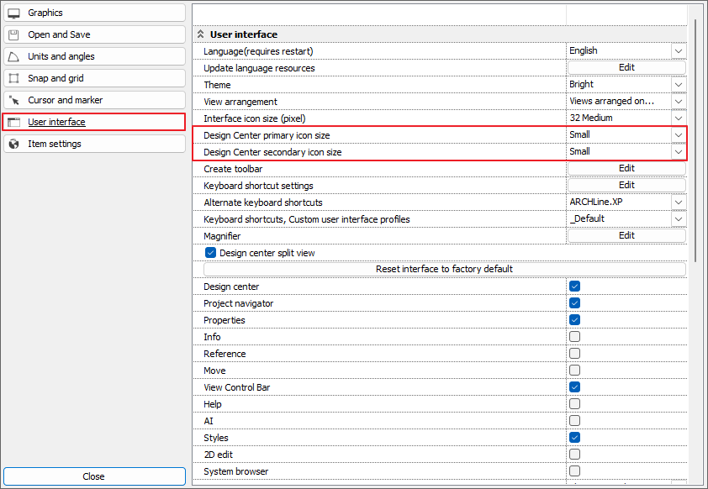
Task: Uncheck the Properties panel checkbox
Action: tap(574, 320)
